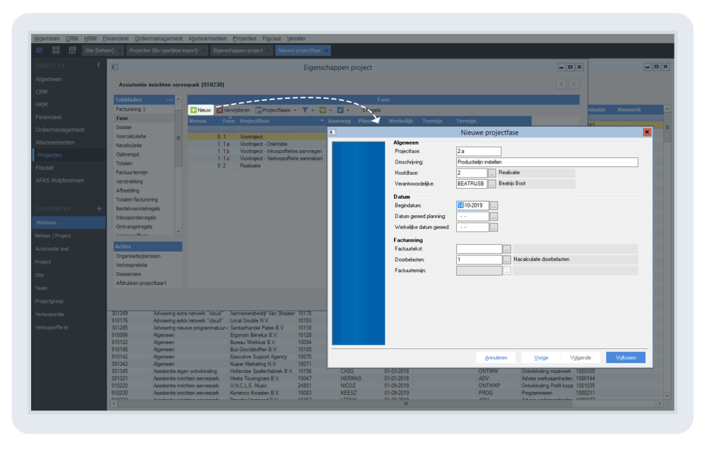Screen dimensions: 705x452
Task: Open the date picker for Datum gereed planning
Action: pos(493,216)
